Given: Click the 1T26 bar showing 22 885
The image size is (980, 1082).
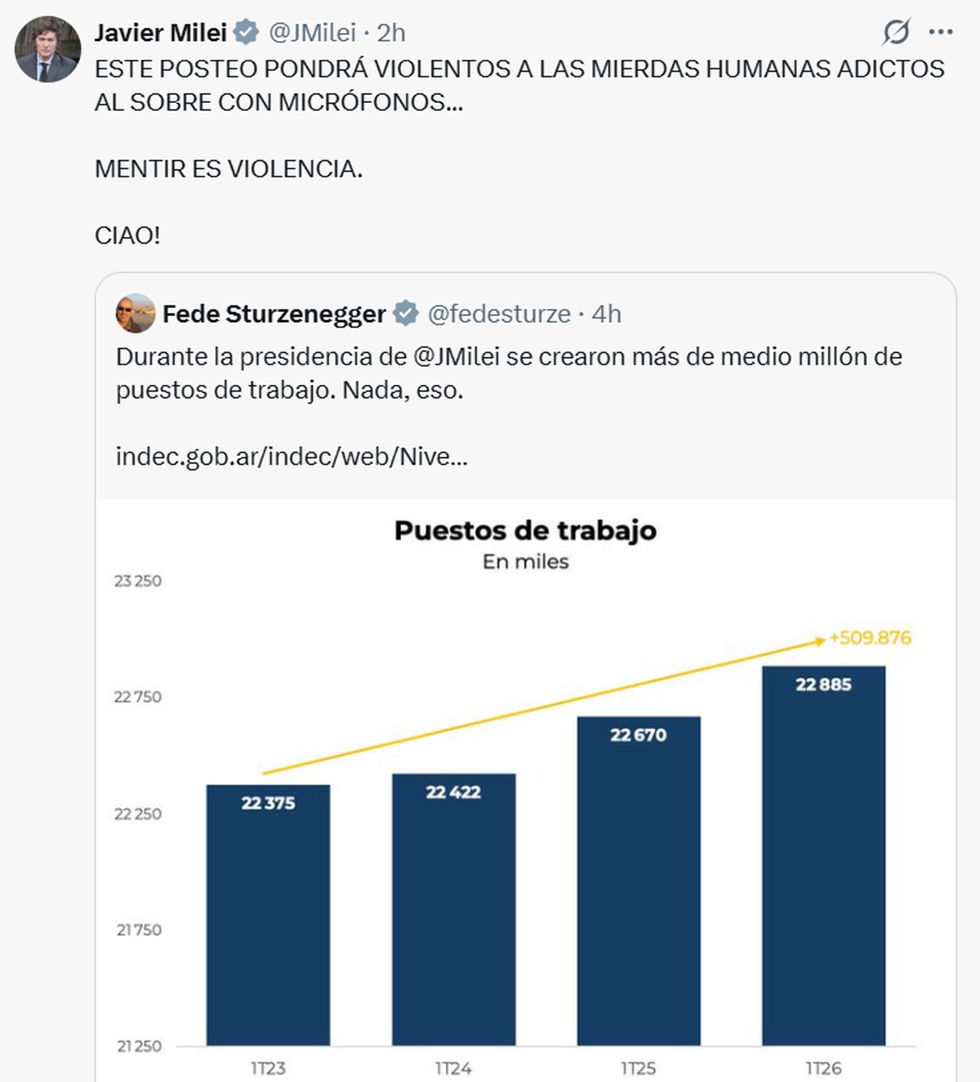Looking at the screenshot, I should [823, 856].
